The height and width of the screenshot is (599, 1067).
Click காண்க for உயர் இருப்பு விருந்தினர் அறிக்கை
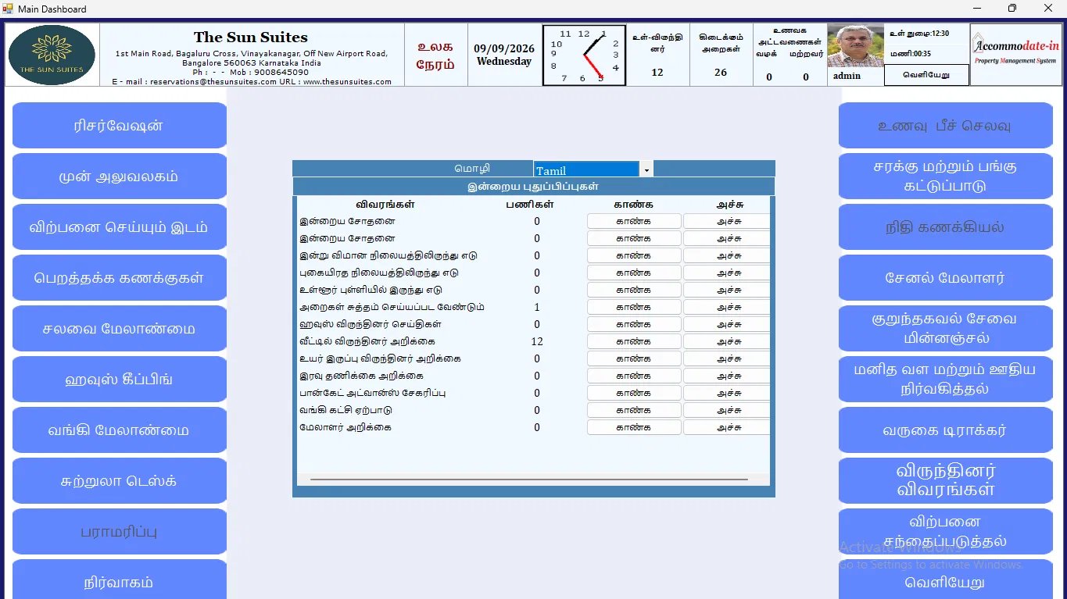click(x=634, y=358)
